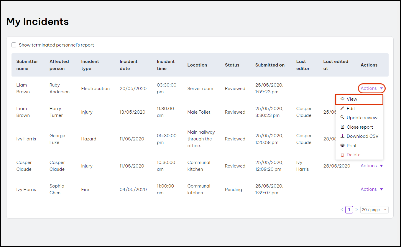401x247 pixels.
Task: Go to next page using right arrow
Action: [356, 210]
